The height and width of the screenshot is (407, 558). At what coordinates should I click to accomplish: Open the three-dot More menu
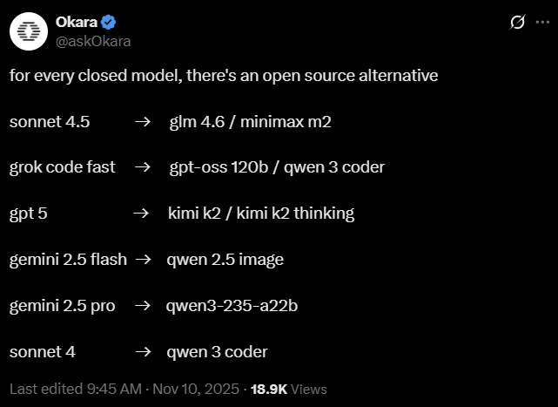pyautogui.click(x=541, y=22)
